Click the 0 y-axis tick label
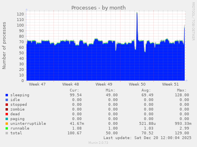Screen dimensions: 197x147 [x=23, y=81]
